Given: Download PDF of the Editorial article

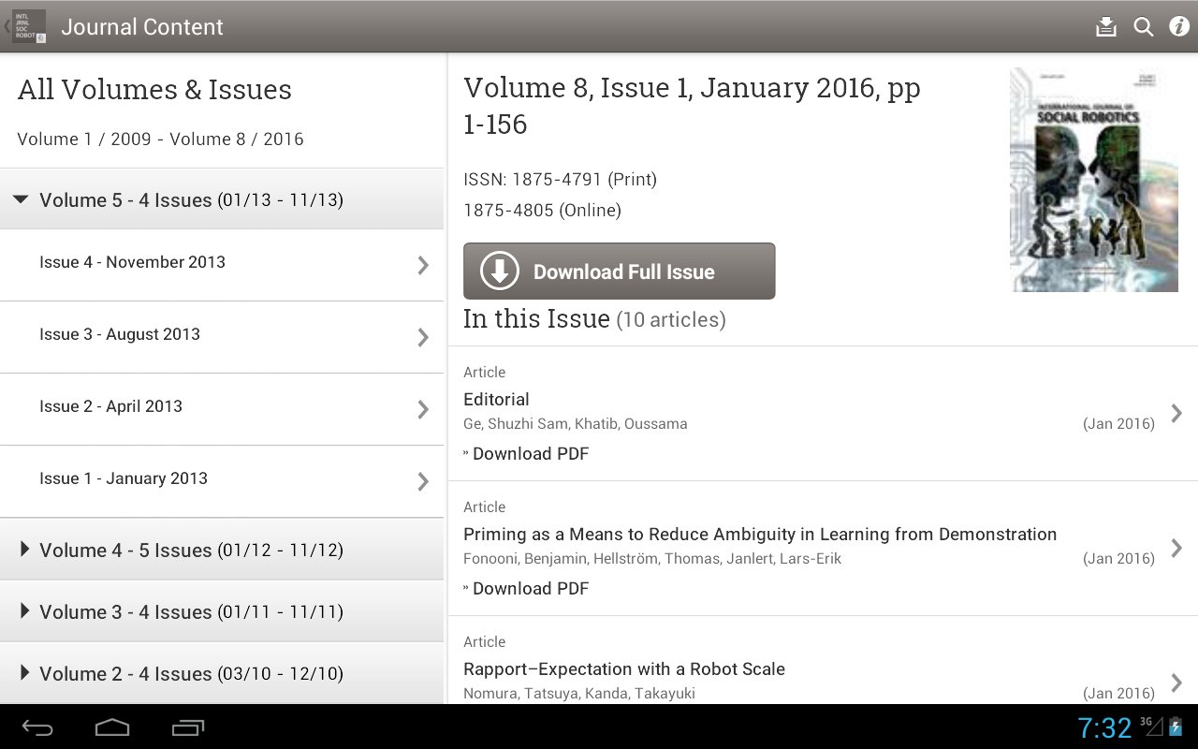Looking at the screenshot, I should (x=530, y=454).
